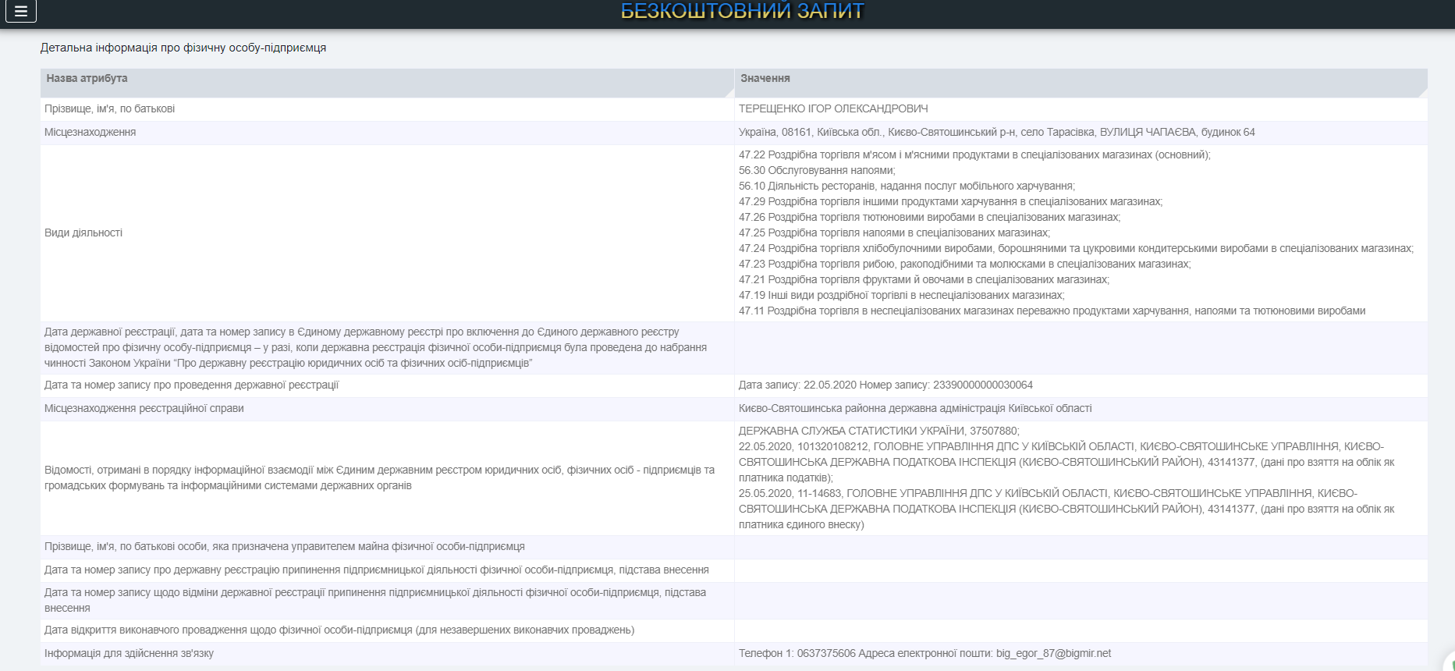Viewport: 1455px width, 671px height.
Task: Click the 'Інформація для здійснення зв'язку' label
Action: [129, 654]
